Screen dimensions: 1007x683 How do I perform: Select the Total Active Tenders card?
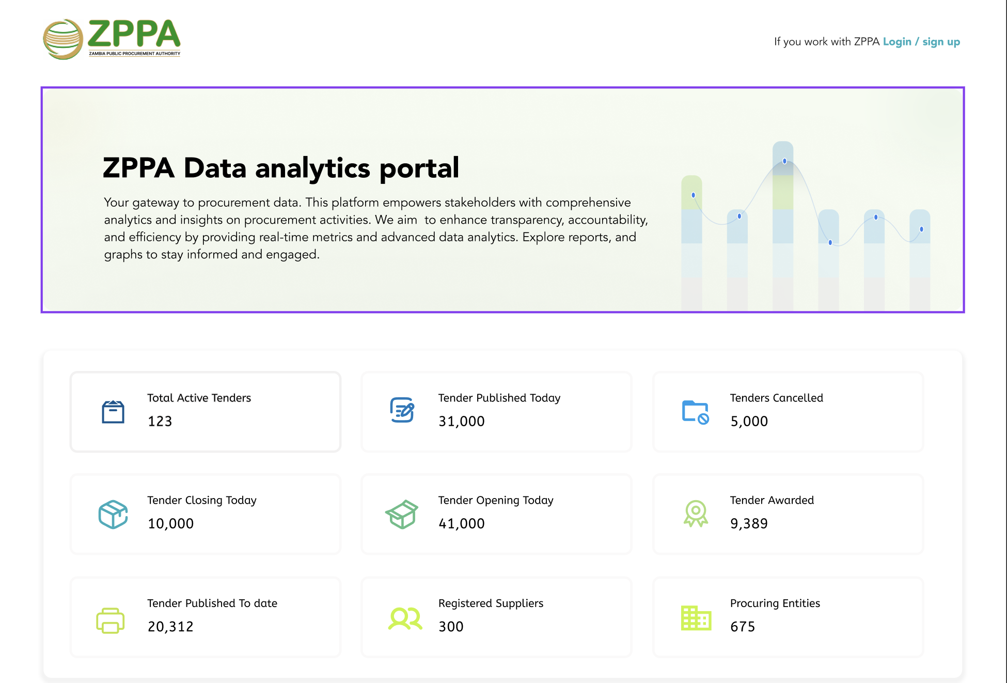point(206,412)
